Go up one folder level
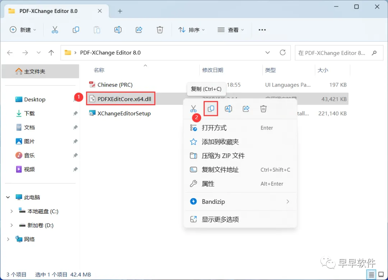The image size is (388, 280). click(51, 53)
